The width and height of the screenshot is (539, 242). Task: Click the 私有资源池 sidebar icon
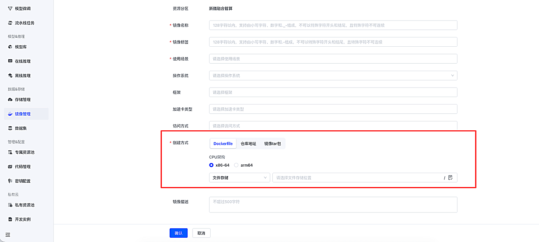10,205
